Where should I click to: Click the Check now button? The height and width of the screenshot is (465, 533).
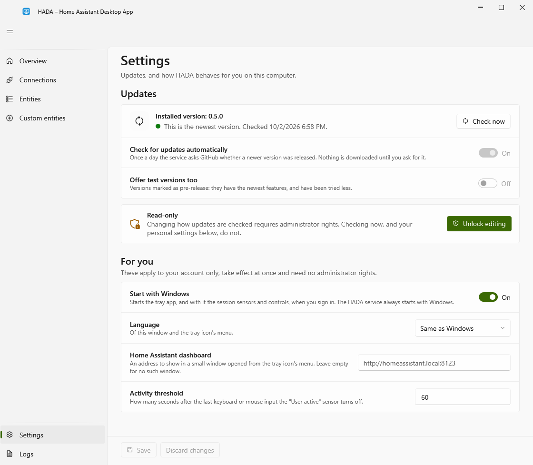click(484, 121)
